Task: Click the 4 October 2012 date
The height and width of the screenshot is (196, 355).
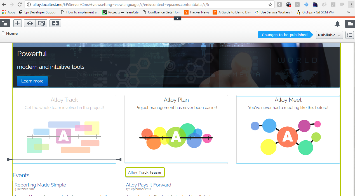Action: click(25, 189)
